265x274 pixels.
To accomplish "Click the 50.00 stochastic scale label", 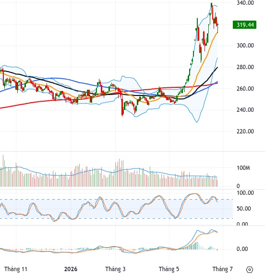I will pyautogui.click(x=244, y=209).
